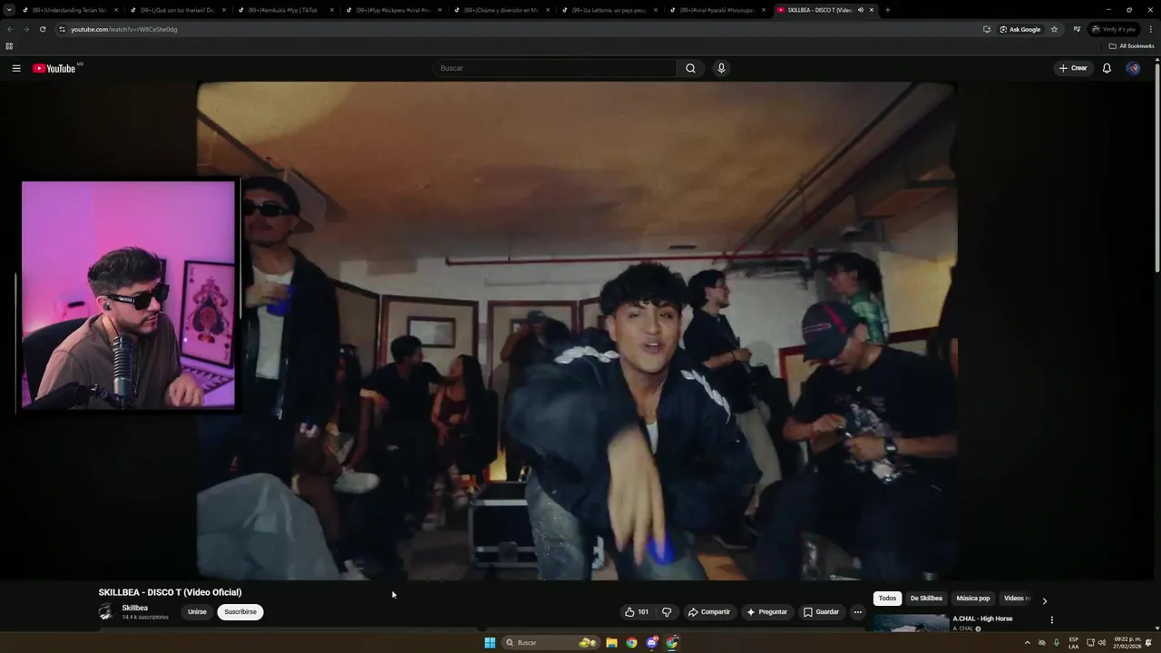Click the Crear button
This screenshot has height=653, width=1161.
[1073, 68]
